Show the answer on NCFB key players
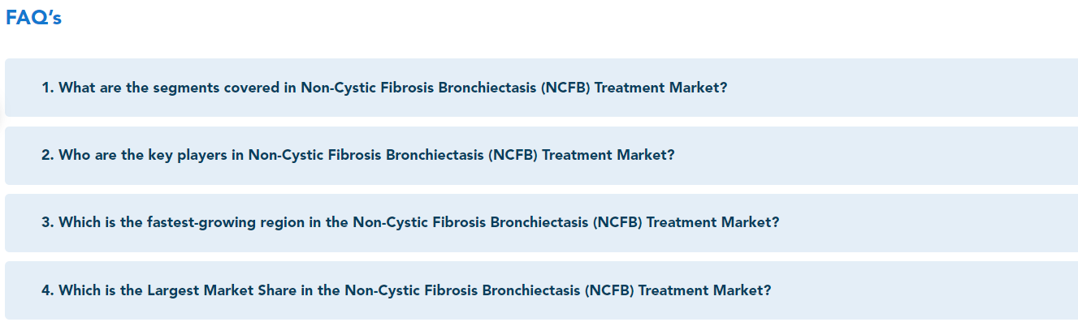The height and width of the screenshot is (322, 1078). (x=541, y=155)
